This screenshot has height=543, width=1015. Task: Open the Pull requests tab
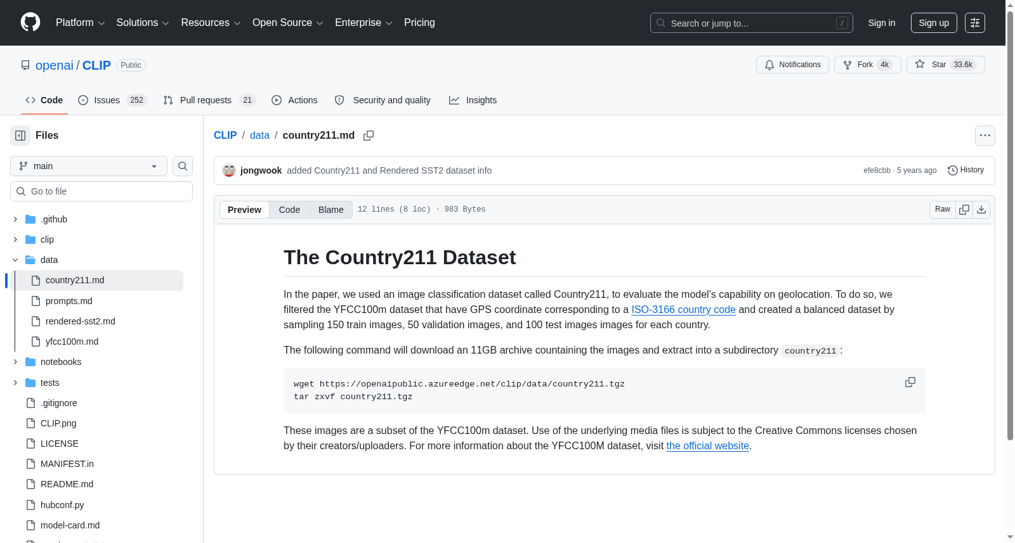point(209,100)
